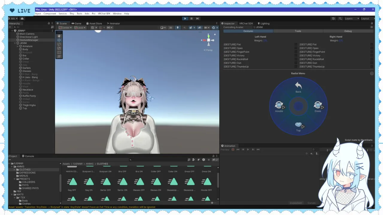Enable right hand Gun gesture checkbox
The image size is (383, 215).
click(372, 63)
